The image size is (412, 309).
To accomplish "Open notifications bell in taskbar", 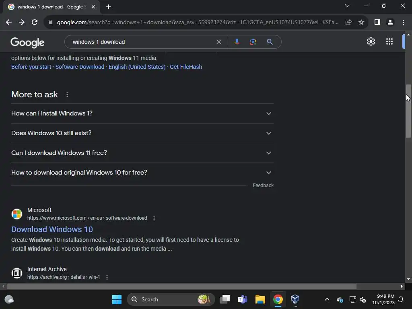I will pos(401,299).
